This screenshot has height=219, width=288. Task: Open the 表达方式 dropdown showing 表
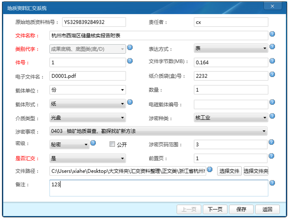(231, 48)
